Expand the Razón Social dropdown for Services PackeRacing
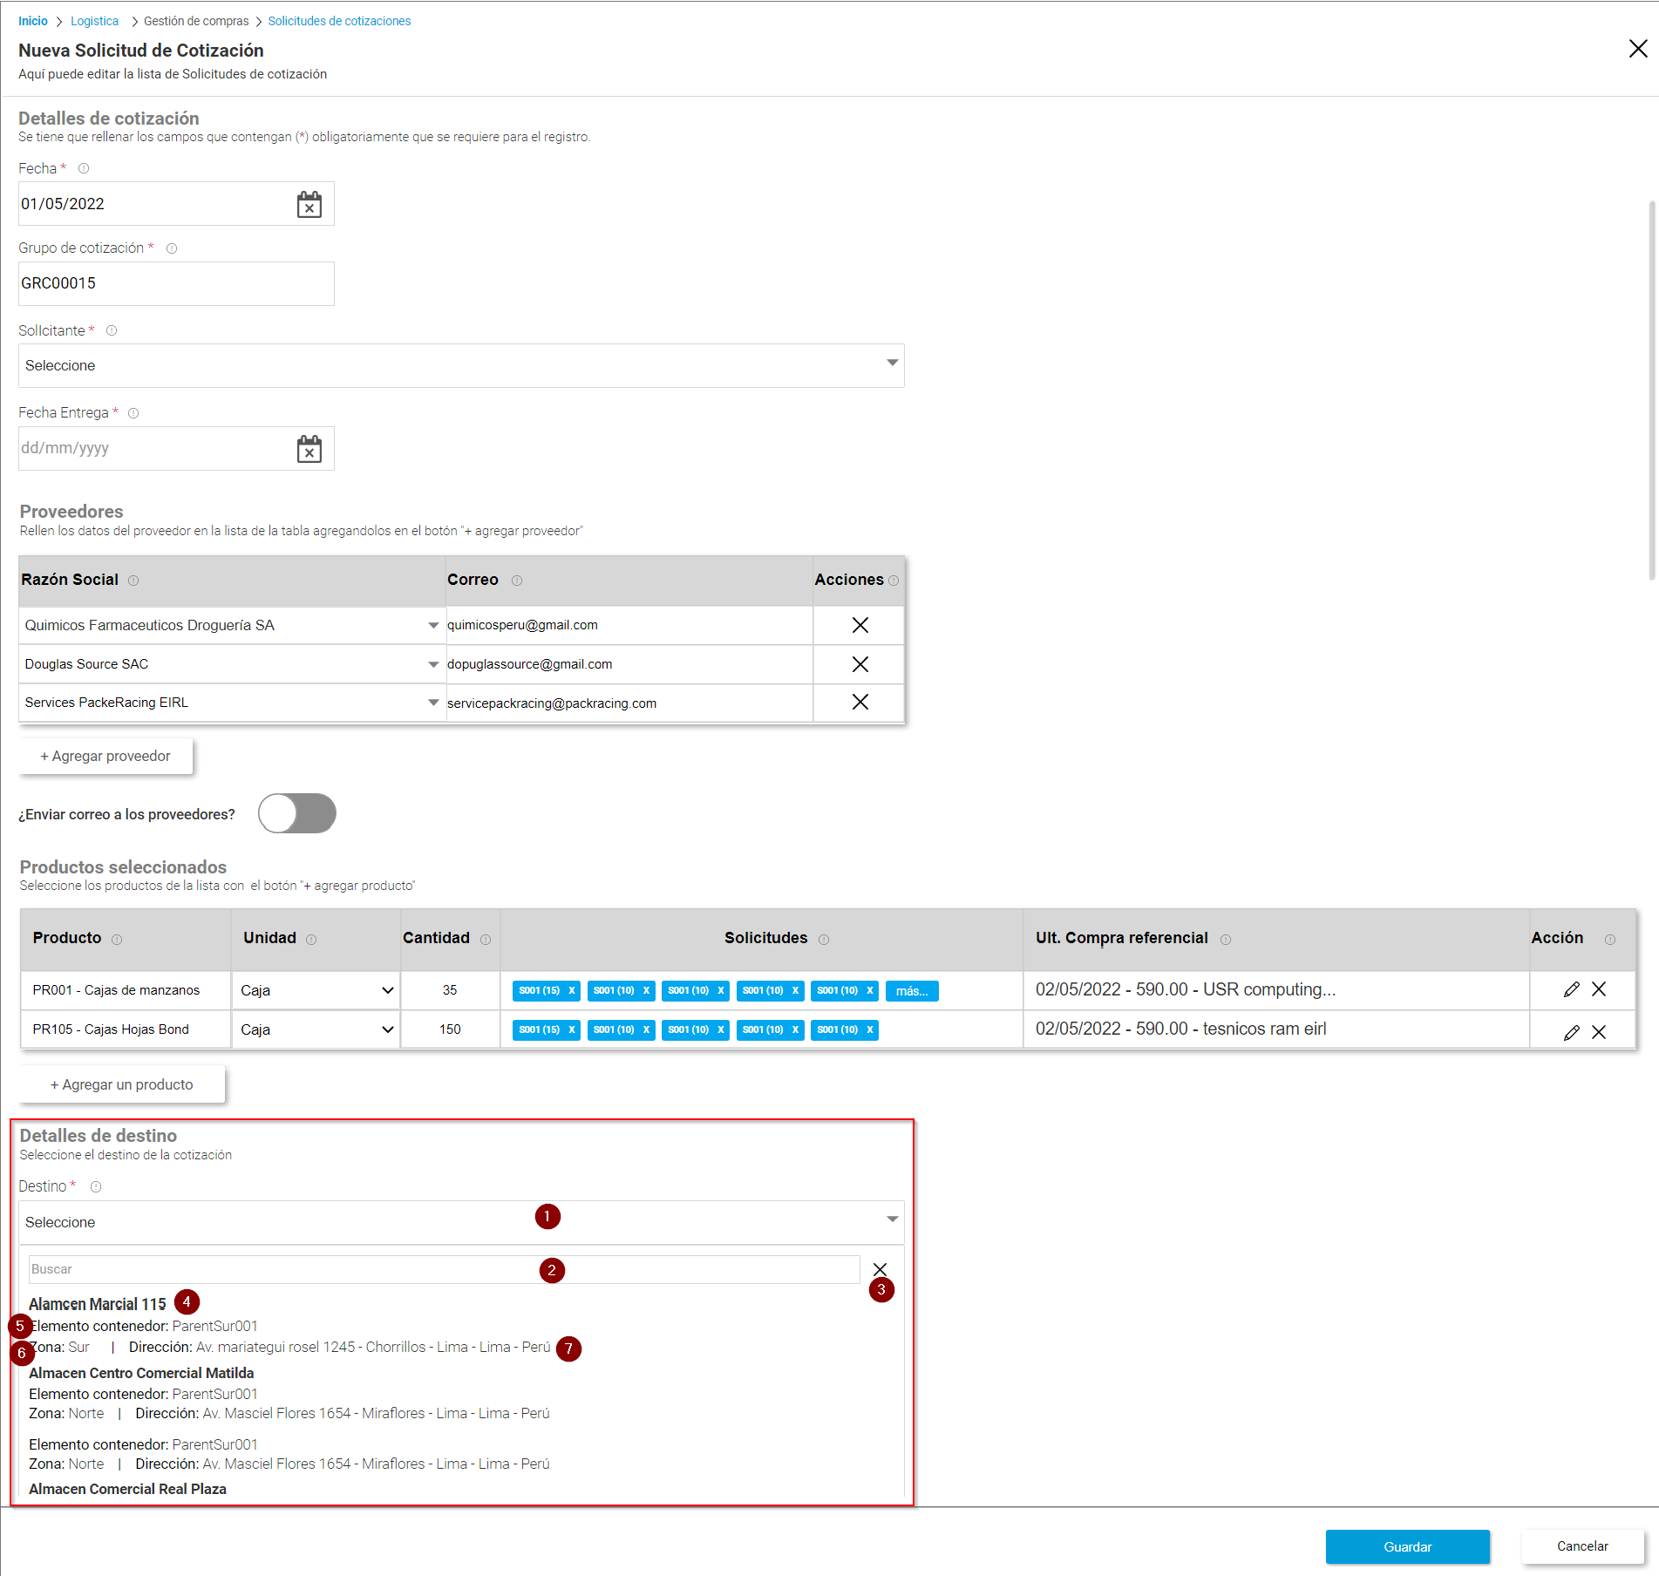 pyautogui.click(x=432, y=703)
